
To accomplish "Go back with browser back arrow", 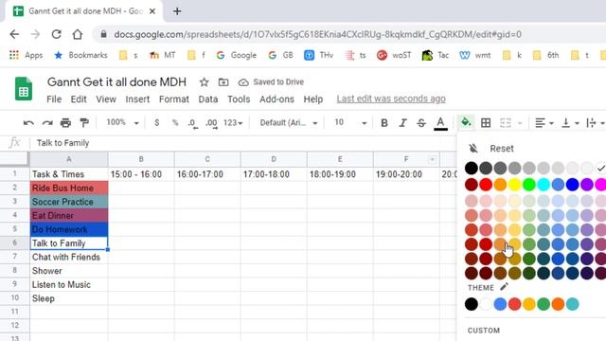I will [x=14, y=34].
